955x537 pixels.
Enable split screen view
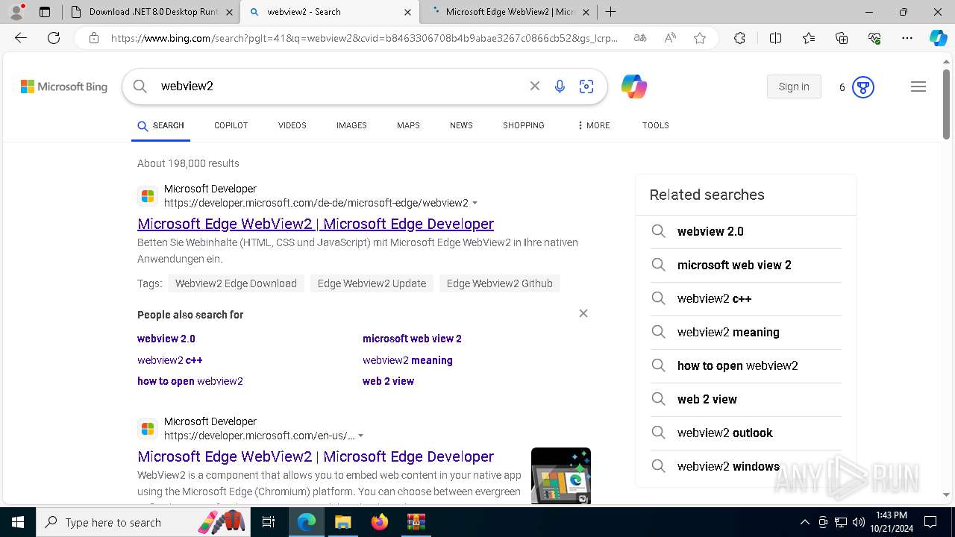[775, 38]
